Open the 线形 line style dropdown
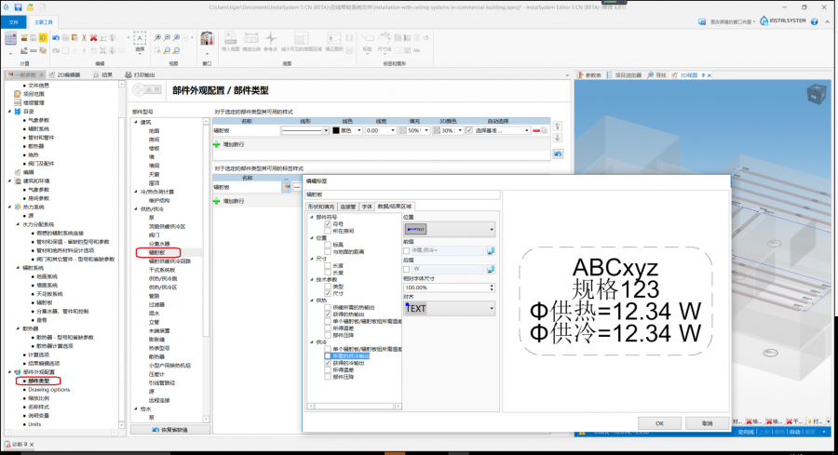The image size is (838, 455). pyautogui.click(x=324, y=131)
